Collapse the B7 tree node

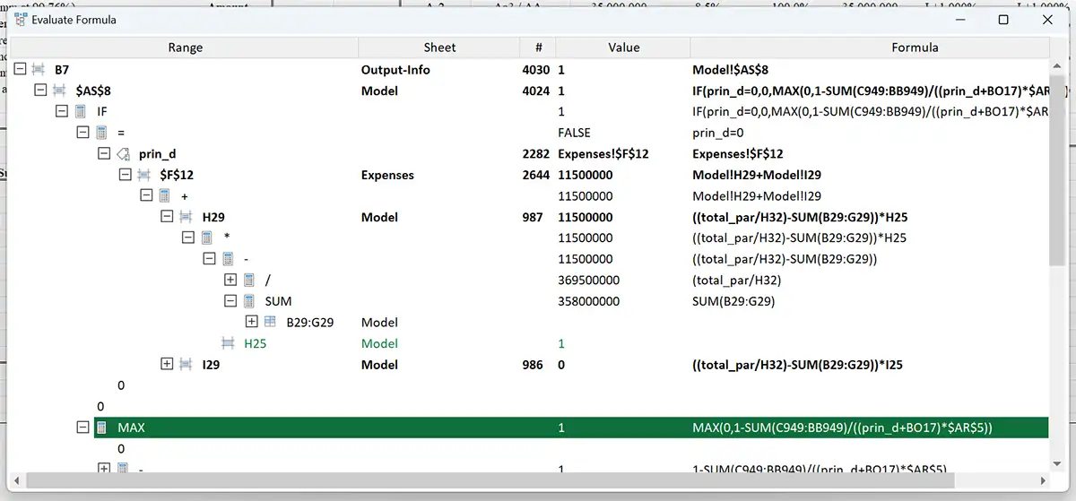19,69
